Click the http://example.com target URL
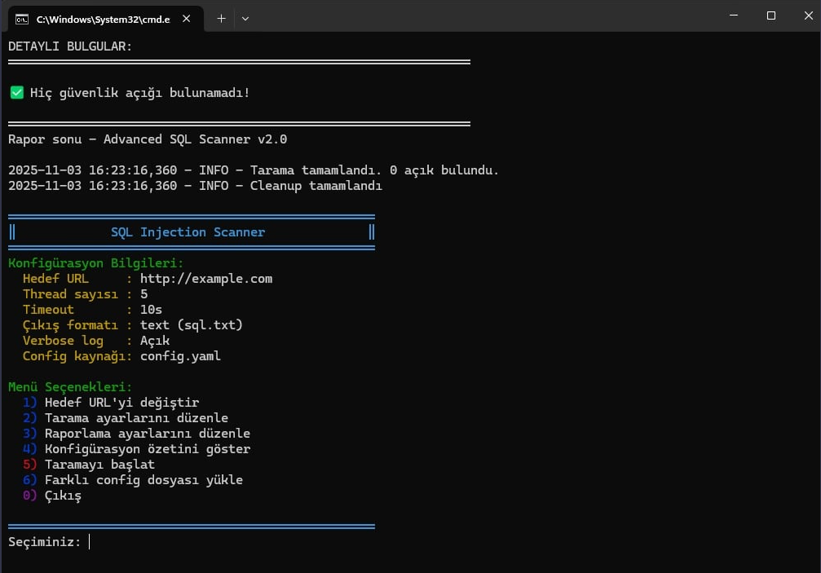821x573 pixels. (206, 279)
